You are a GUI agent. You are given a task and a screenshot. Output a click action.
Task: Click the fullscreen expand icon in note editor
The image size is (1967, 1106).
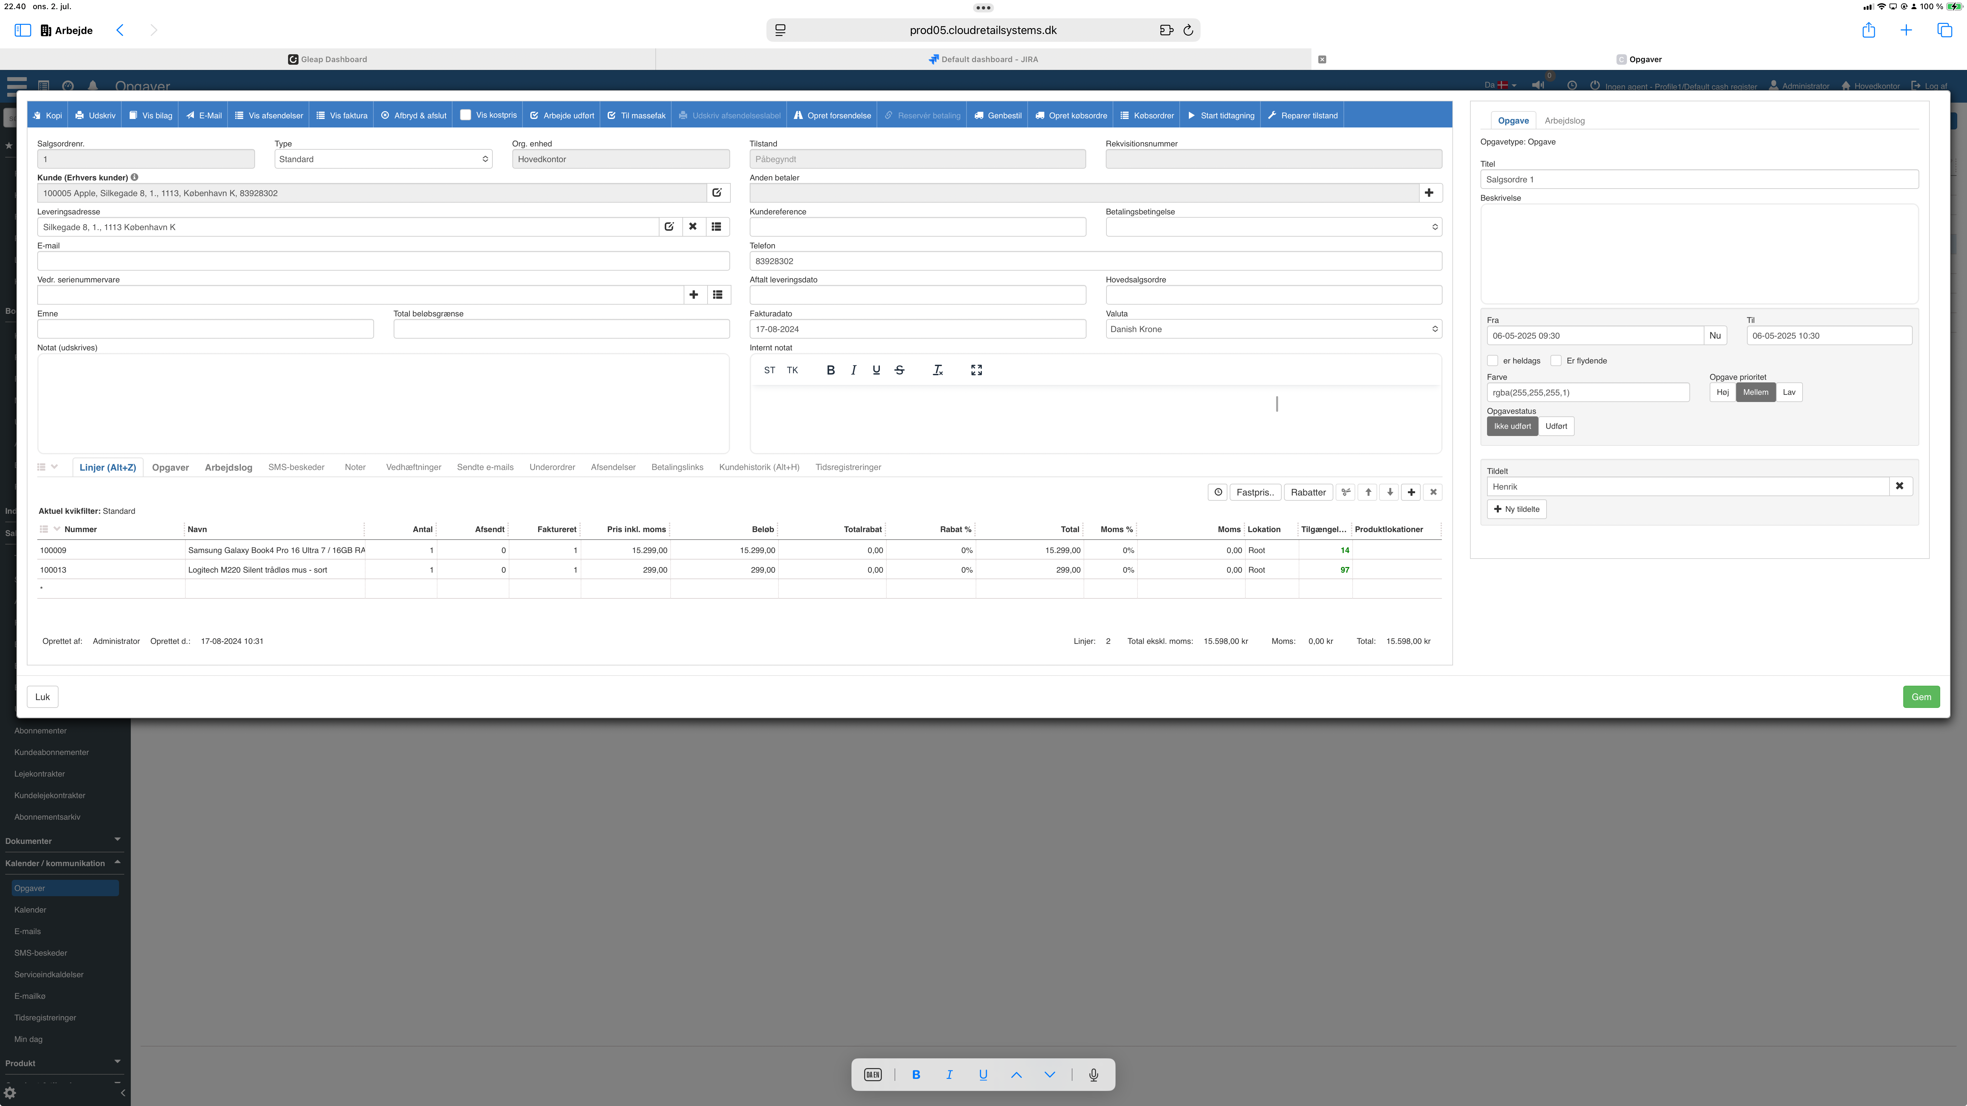976,370
